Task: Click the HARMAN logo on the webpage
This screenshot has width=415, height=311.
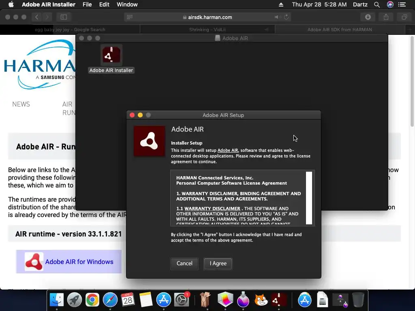Action: (40, 65)
